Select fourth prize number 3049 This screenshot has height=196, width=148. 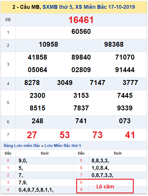pyautogui.click(x=65, y=83)
